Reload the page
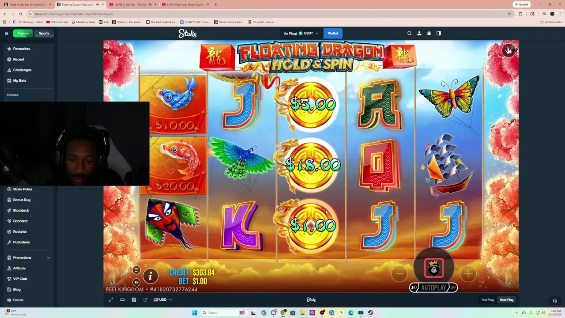Image resolution: width=565 pixels, height=318 pixels. [x=20, y=14]
